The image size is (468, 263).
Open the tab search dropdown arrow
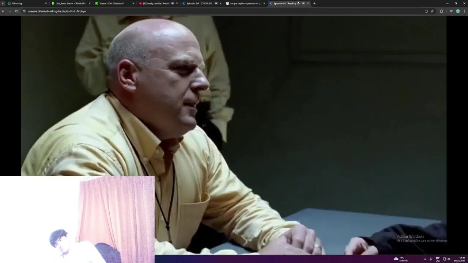3,3
